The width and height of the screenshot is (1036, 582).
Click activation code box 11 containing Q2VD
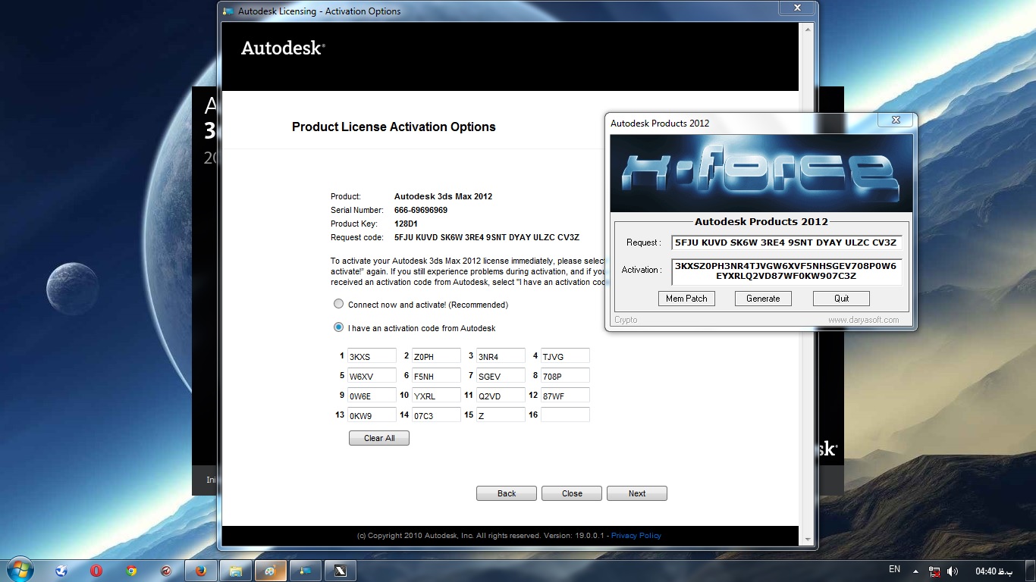tap(501, 396)
